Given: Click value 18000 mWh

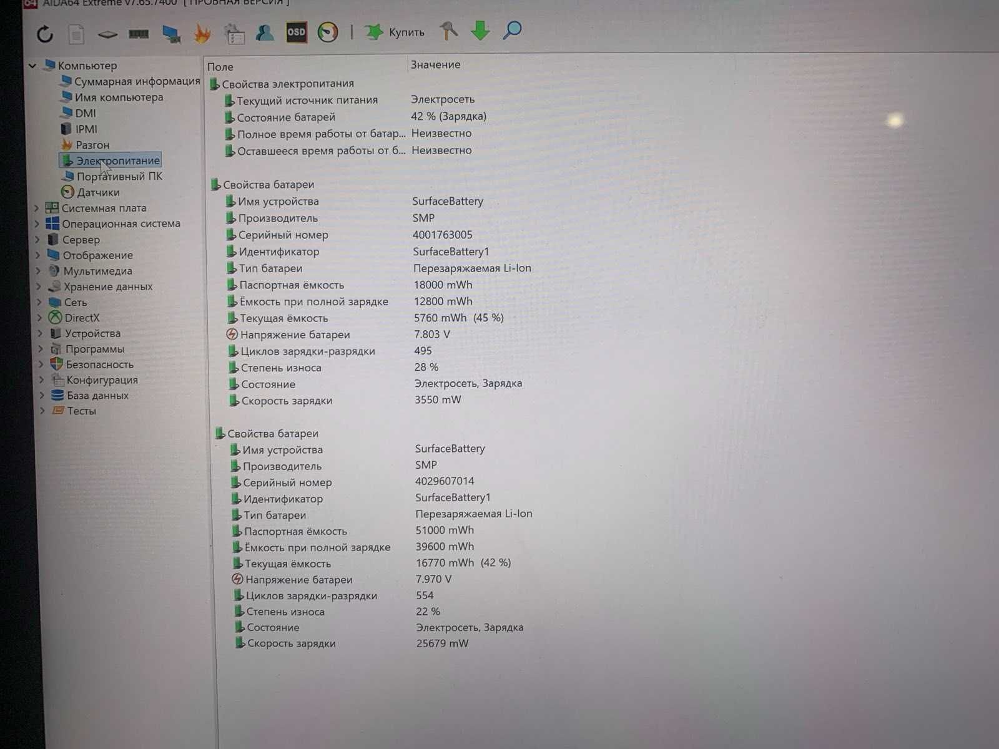Looking at the screenshot, I should tap(443, 285).
